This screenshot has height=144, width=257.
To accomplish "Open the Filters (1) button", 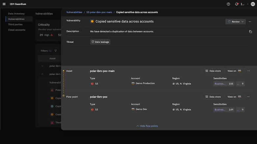I will pyautogui.click(x=49, y=51).
